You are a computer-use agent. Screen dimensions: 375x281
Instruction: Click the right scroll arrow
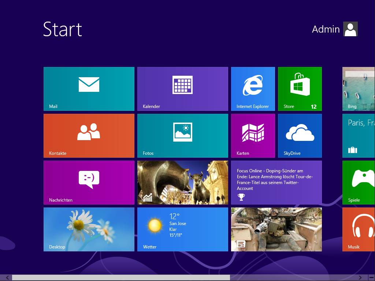click(360, 277)
